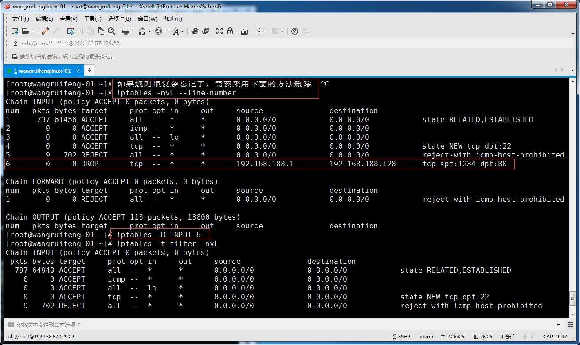Open the 选项卡(B) menu
Viewport: 580px width, 345px height.
pyautogui.click(x=119, y=19)
